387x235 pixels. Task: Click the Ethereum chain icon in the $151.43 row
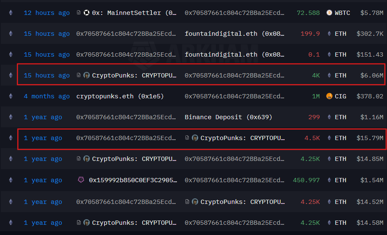coord(11,54)
